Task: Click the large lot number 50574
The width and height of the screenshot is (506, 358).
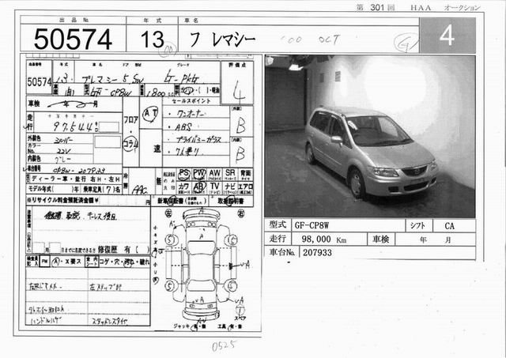Action: coord(73,40)
